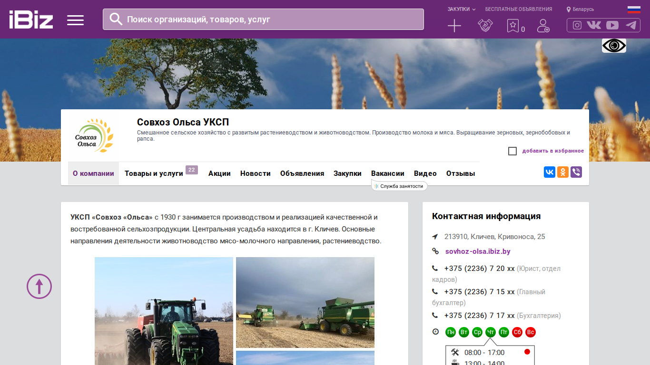Image resolution: width=650 pixels, height=365 pixels.
Task: Open iBiz YouTube channel
Action: click(x=612, y=25)
